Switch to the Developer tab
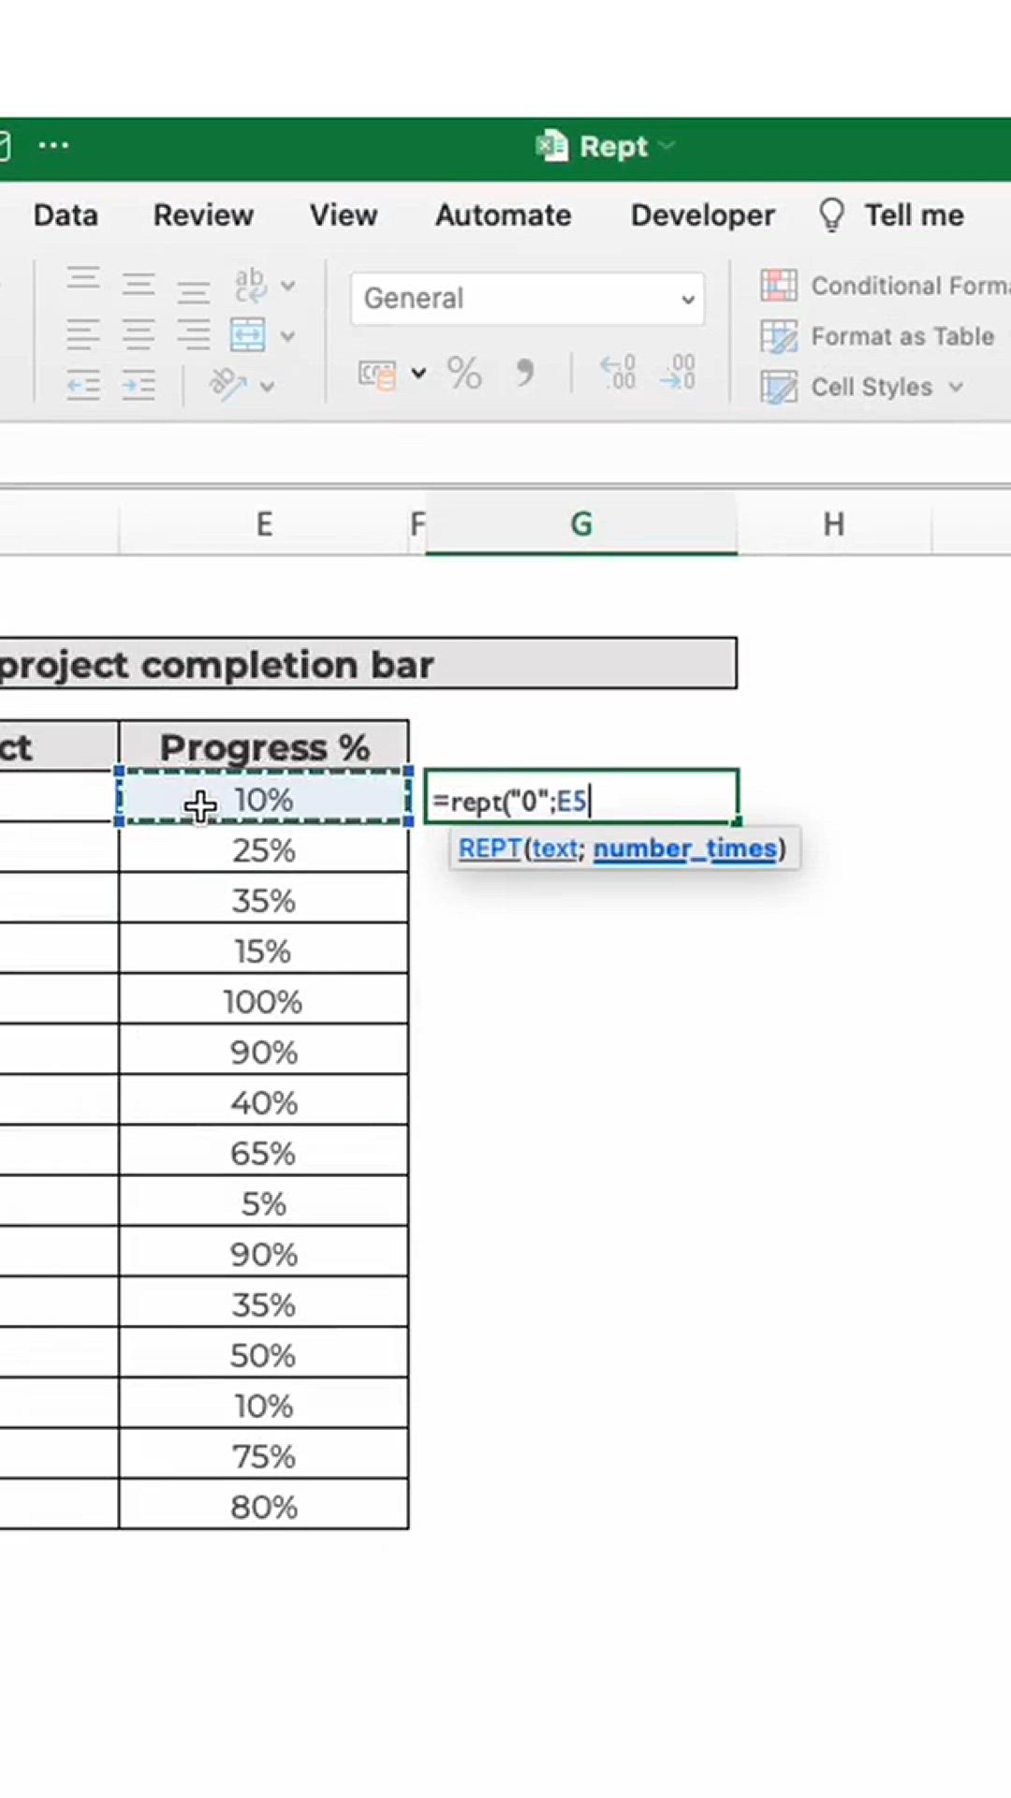1011x1798 pixels. pos(702,215)
